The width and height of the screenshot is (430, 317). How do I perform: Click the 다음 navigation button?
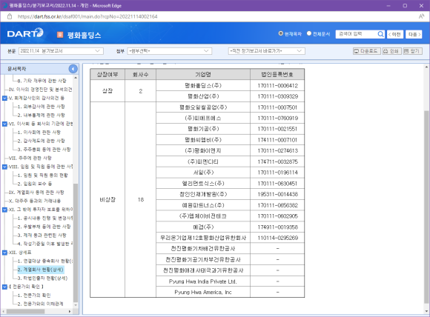click(414, 34)
